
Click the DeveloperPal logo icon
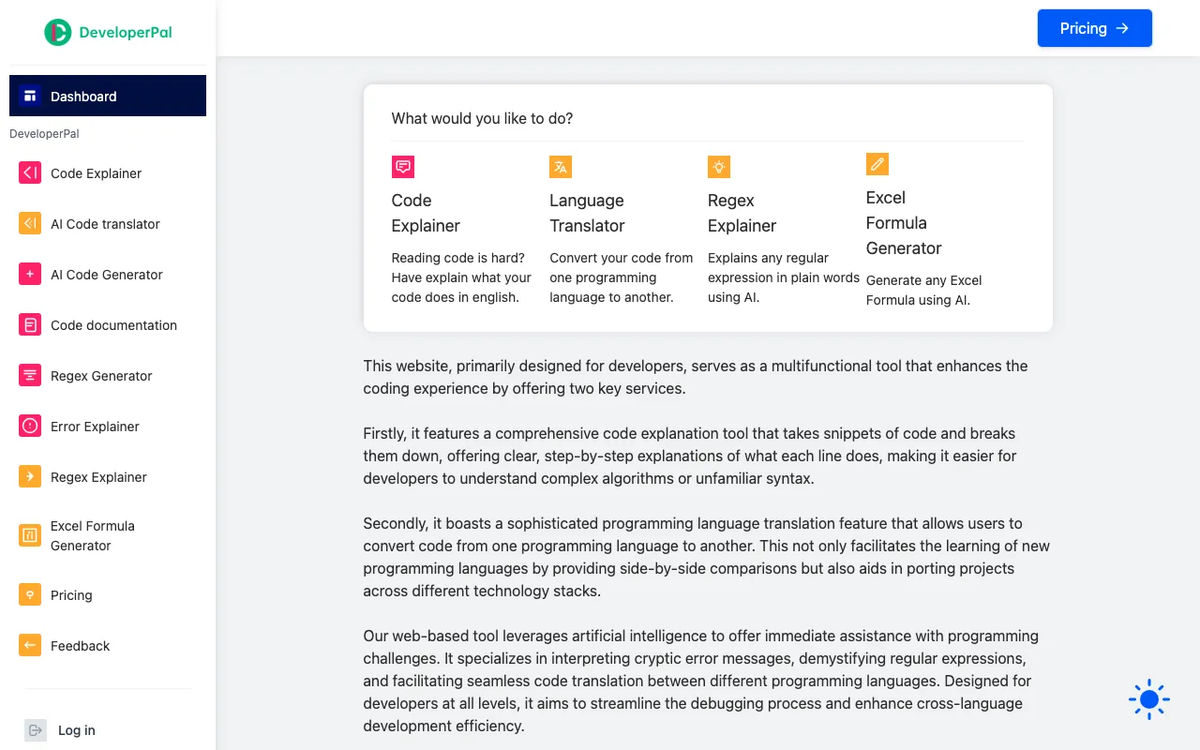[x=56, y=31]
